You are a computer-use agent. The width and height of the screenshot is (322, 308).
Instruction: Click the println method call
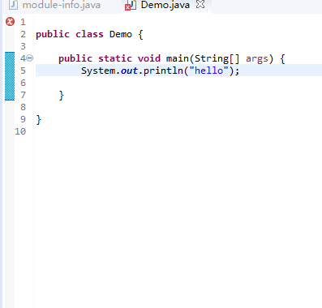pyautogui.click(x=163, y=71)
